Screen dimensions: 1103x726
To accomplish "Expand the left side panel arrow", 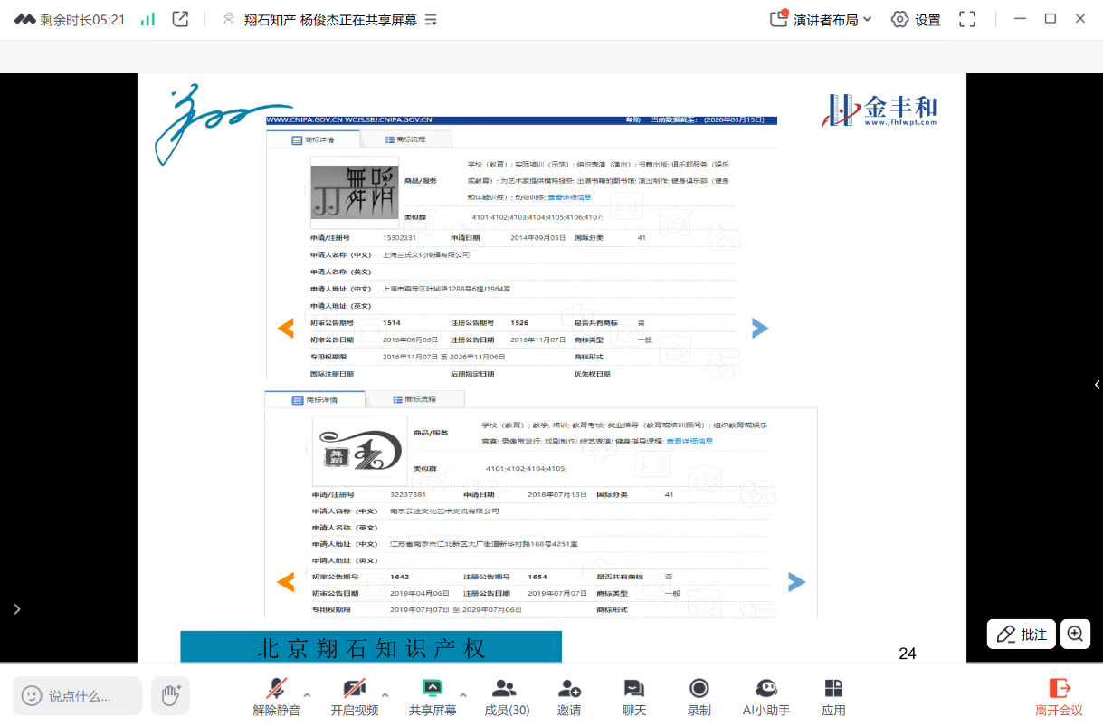I will click(17, 609).
